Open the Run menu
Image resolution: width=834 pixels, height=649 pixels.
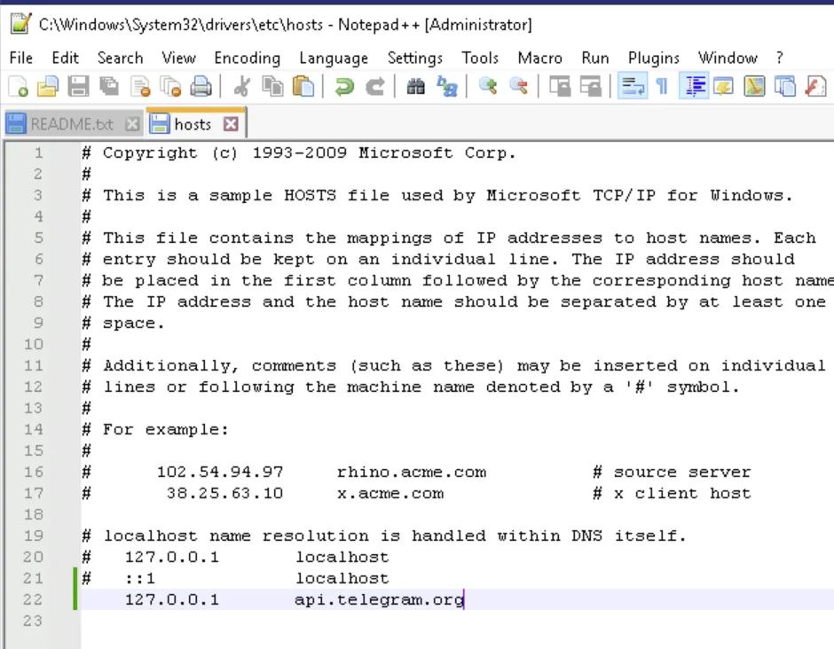tap(595, 58)
